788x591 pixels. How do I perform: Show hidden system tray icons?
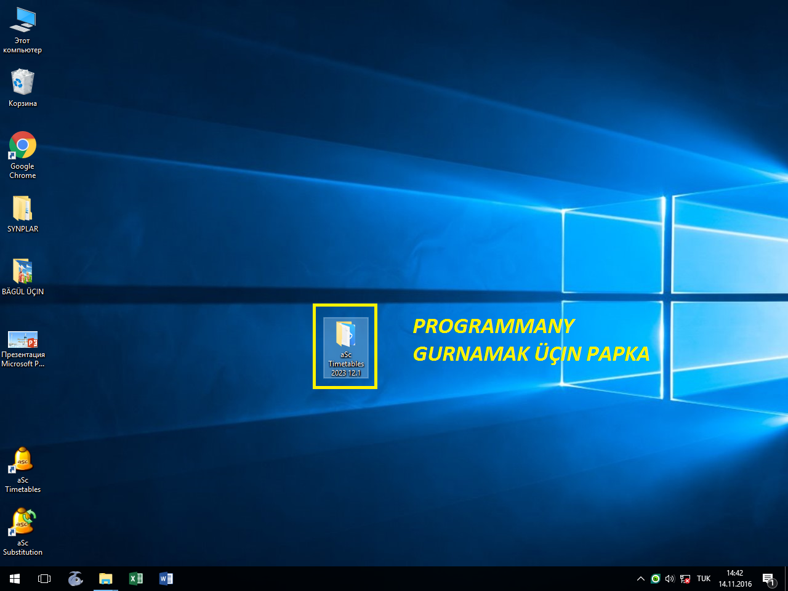641,579
